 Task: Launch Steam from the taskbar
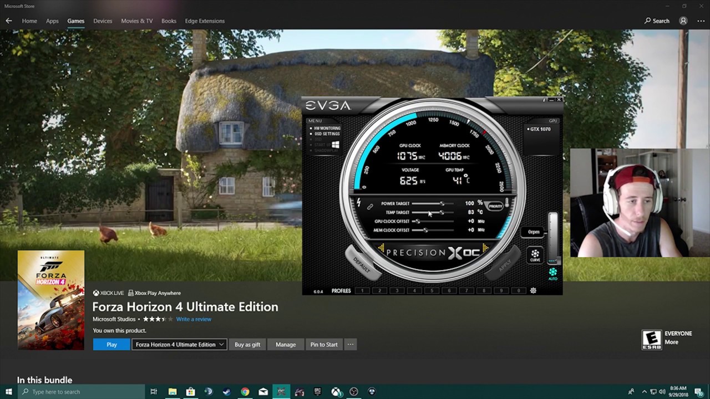(x=226, y=392)
